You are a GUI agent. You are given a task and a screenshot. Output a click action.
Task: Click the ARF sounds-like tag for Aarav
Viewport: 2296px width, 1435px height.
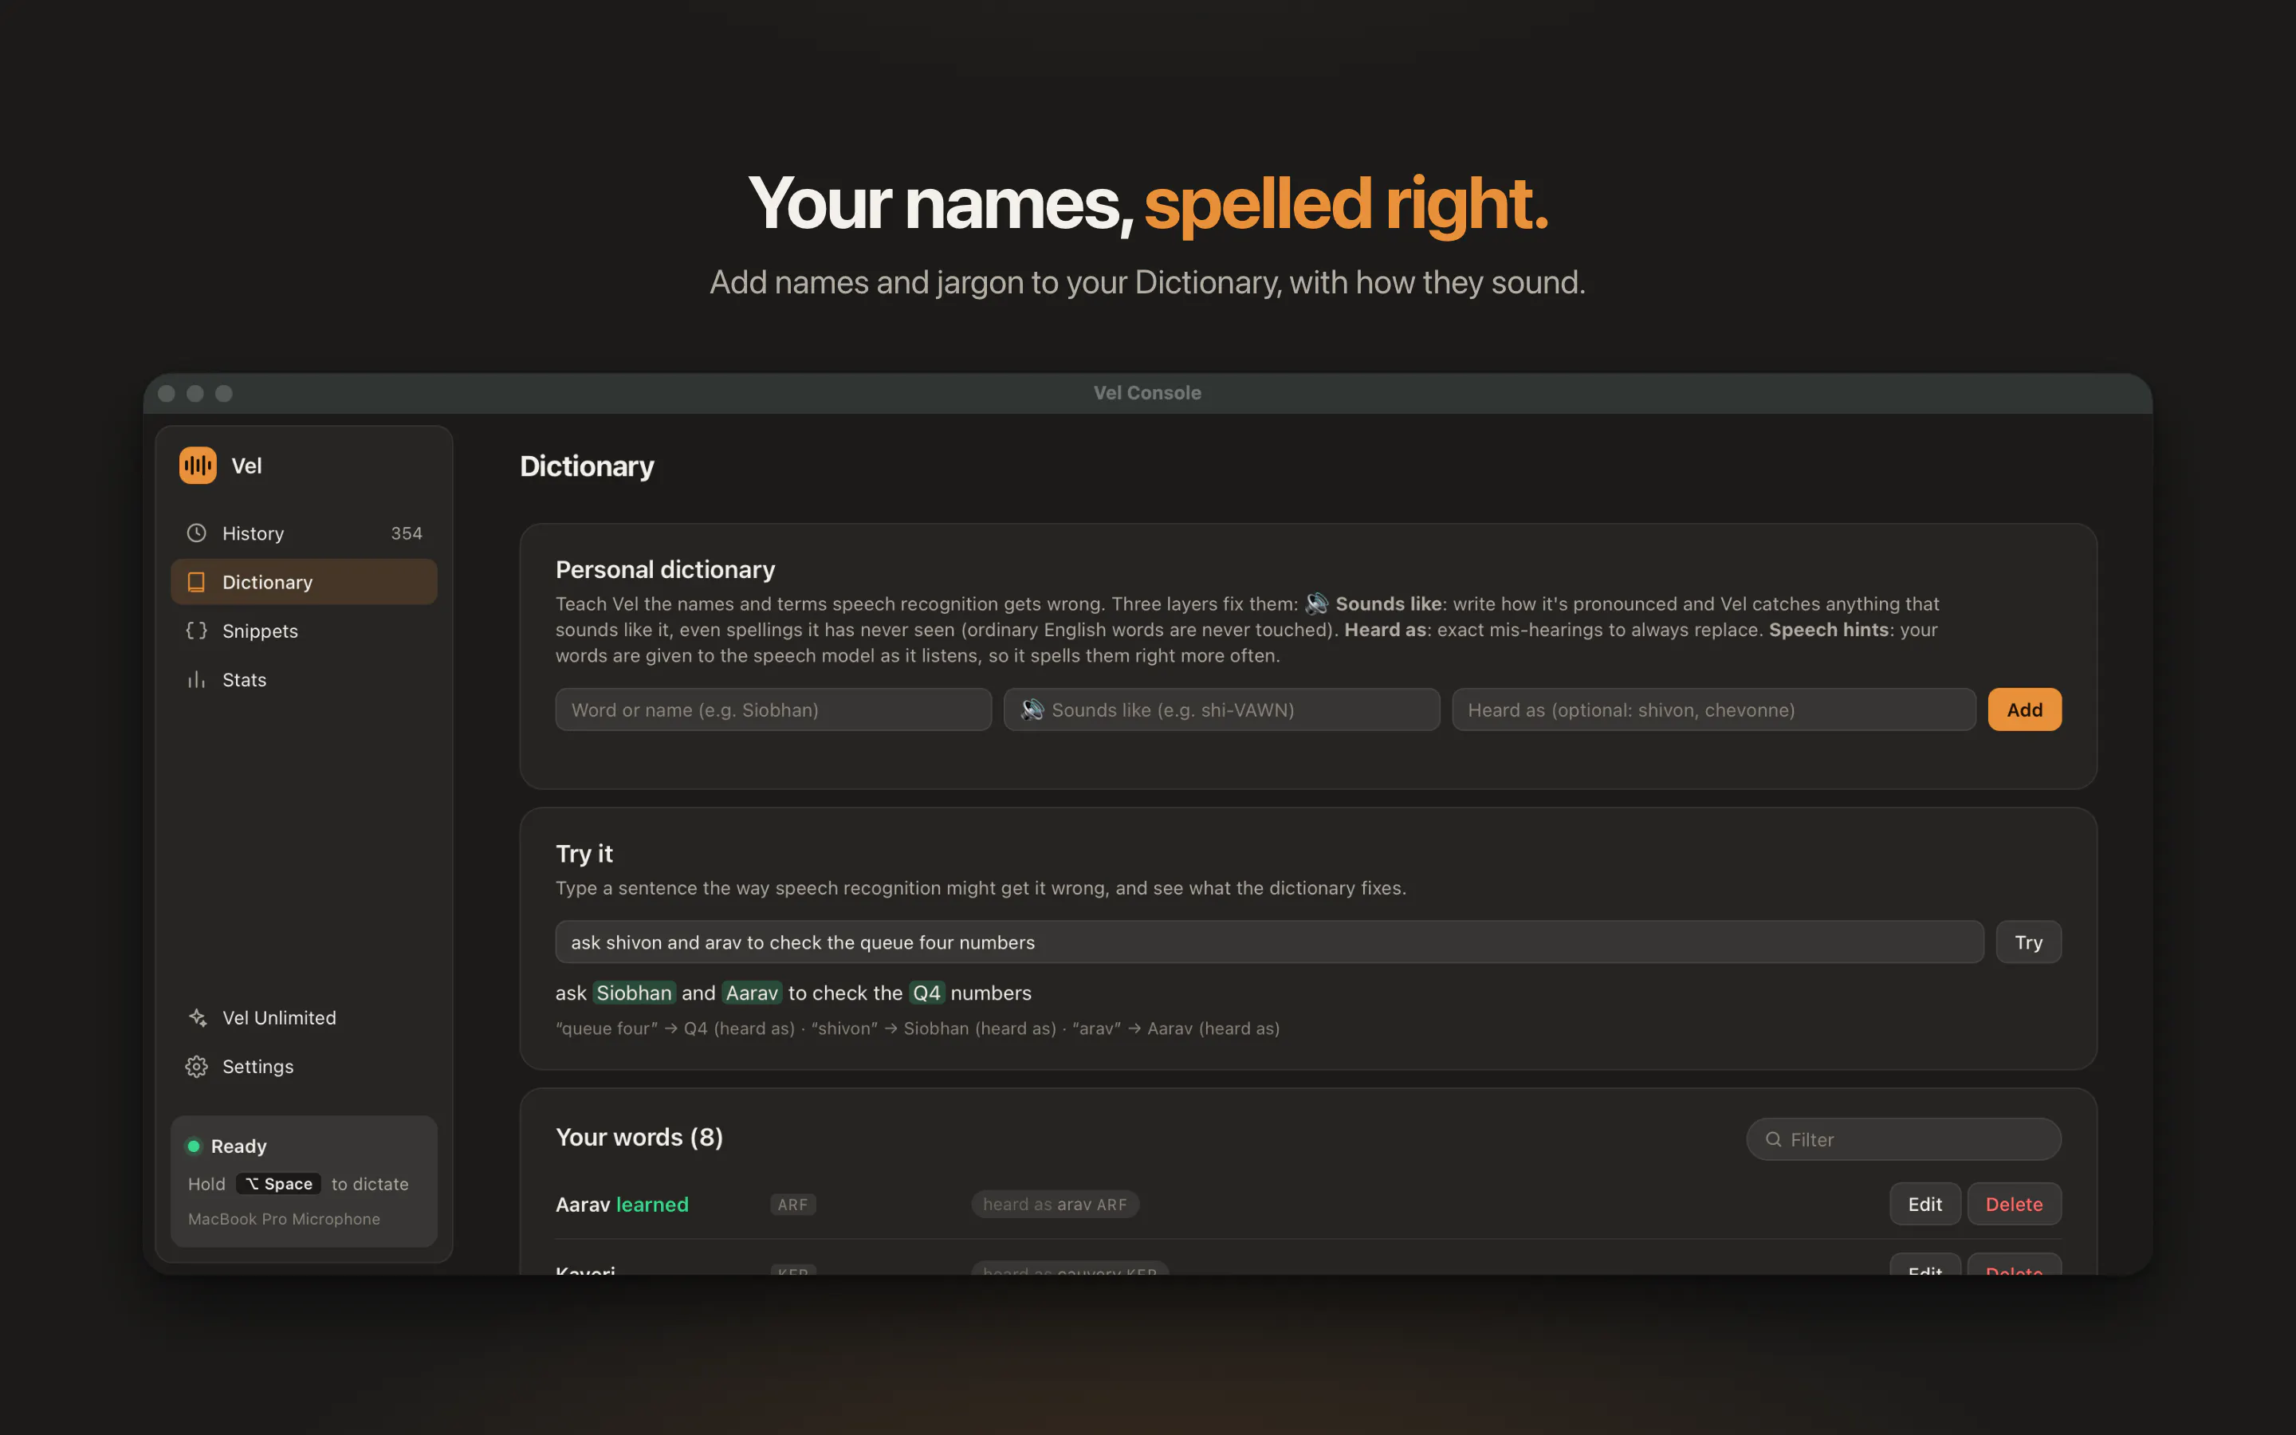792,1205
